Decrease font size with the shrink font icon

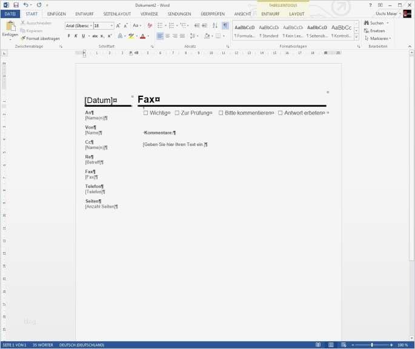coord(126,25)
